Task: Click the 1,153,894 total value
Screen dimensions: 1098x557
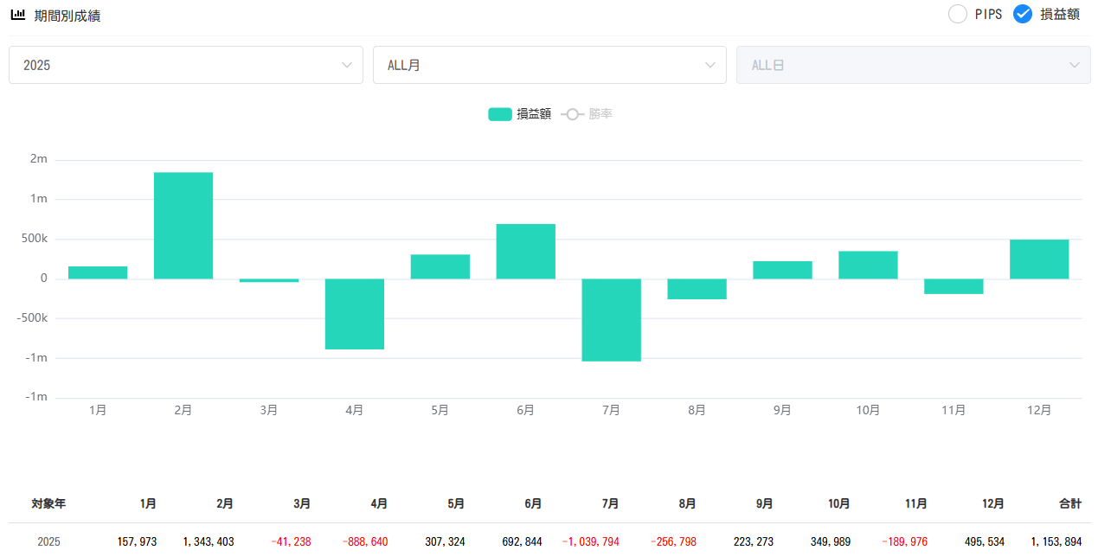Action: (x=1056, y=542)
